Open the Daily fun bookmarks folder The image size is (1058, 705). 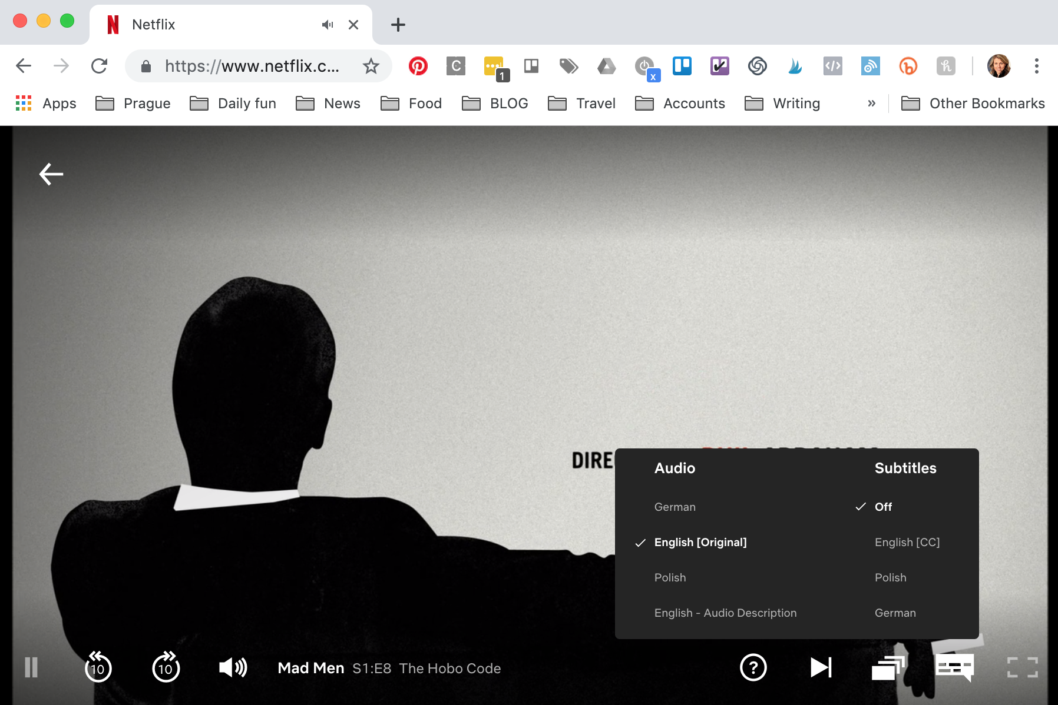click(x=233, y=104)
